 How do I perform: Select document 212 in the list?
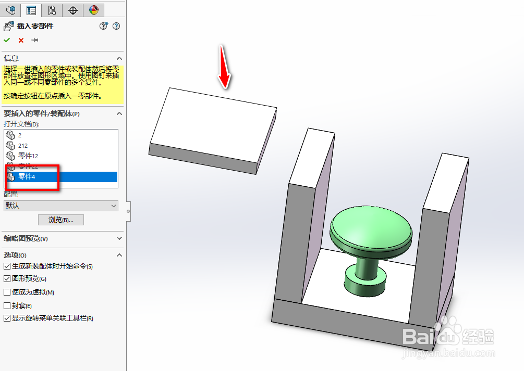(x=61, y=146)
